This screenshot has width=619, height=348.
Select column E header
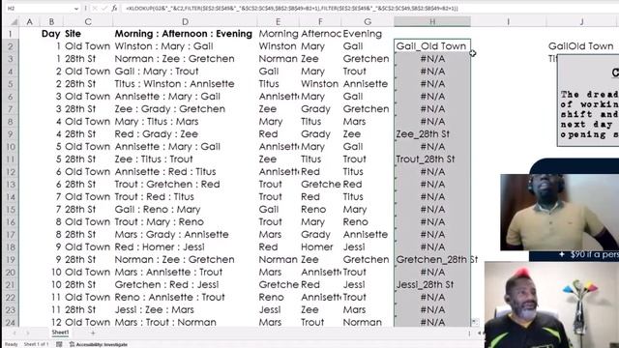point(278,21)
